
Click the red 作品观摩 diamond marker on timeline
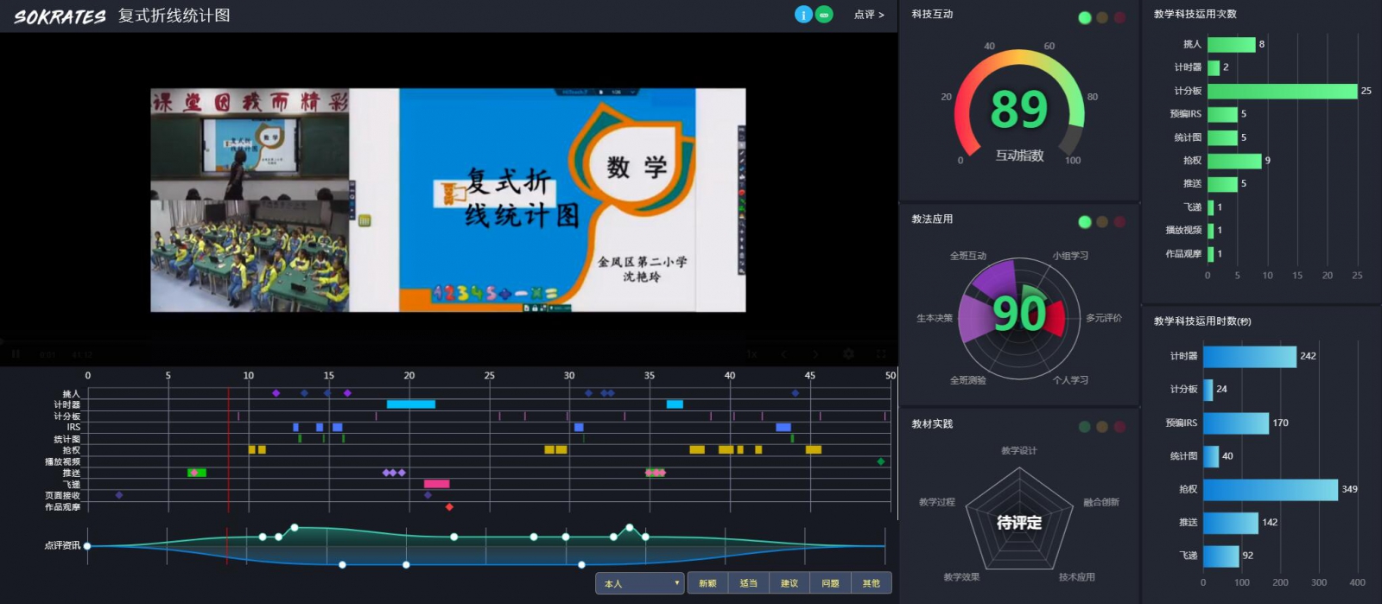coord(449,507)
